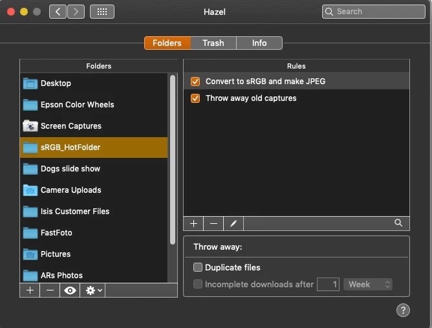Delete selected rule with minus button
Screen dimensions: 432x328
pyautogui.click(x=213, y=223)
